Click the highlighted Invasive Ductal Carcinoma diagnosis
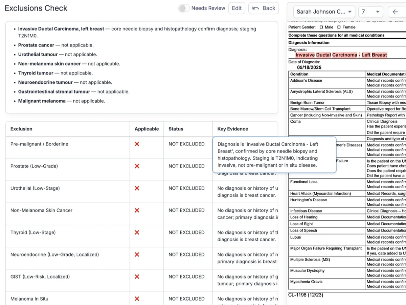Image resolution: width=406 pixels, height=305 pixels. (341, 55)
